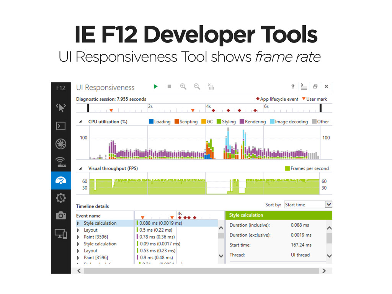Click the zoom out magnifier icon
The width and height of the screenshot is (392, 294).
[197, 87]
